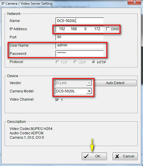Image resolution: width=143 pixels, height=166 pixels.
Task: Select the HTTP protocol radio button
Action: click(93, 62)
